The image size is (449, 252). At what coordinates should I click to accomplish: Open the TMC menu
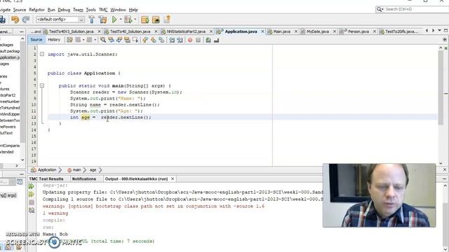tap(103, 10)
